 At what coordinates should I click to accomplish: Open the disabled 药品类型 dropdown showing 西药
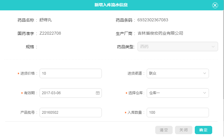[x=178, y=46]
